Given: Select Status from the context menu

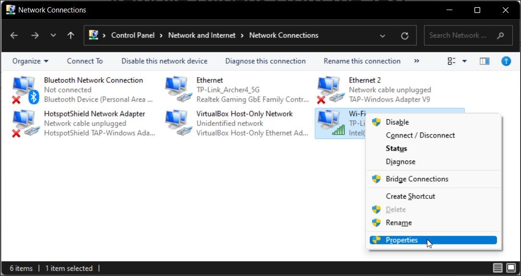Looking at the screenshot, I should [x=396, y=148].
